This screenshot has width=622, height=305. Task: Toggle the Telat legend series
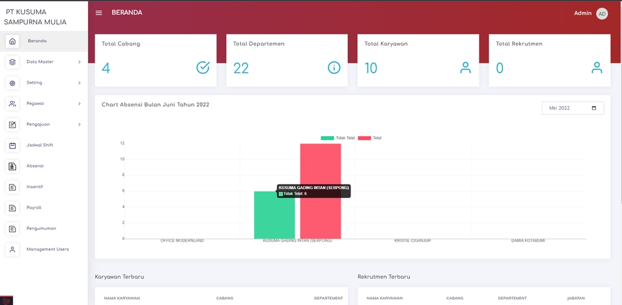(370, 138)
